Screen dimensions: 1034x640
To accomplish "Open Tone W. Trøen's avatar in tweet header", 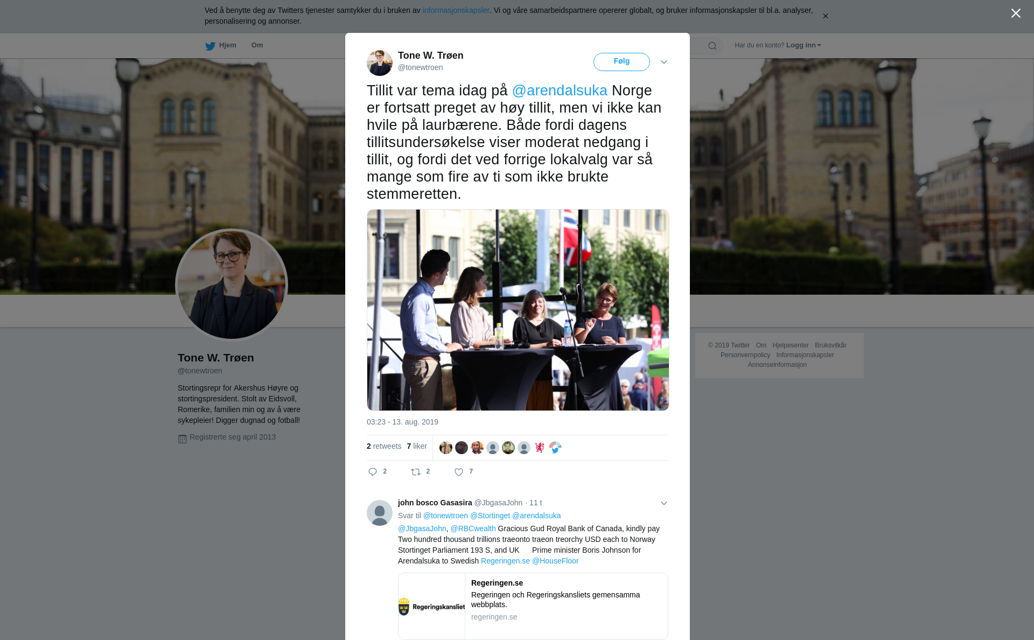I will click(x=380, y=63).
